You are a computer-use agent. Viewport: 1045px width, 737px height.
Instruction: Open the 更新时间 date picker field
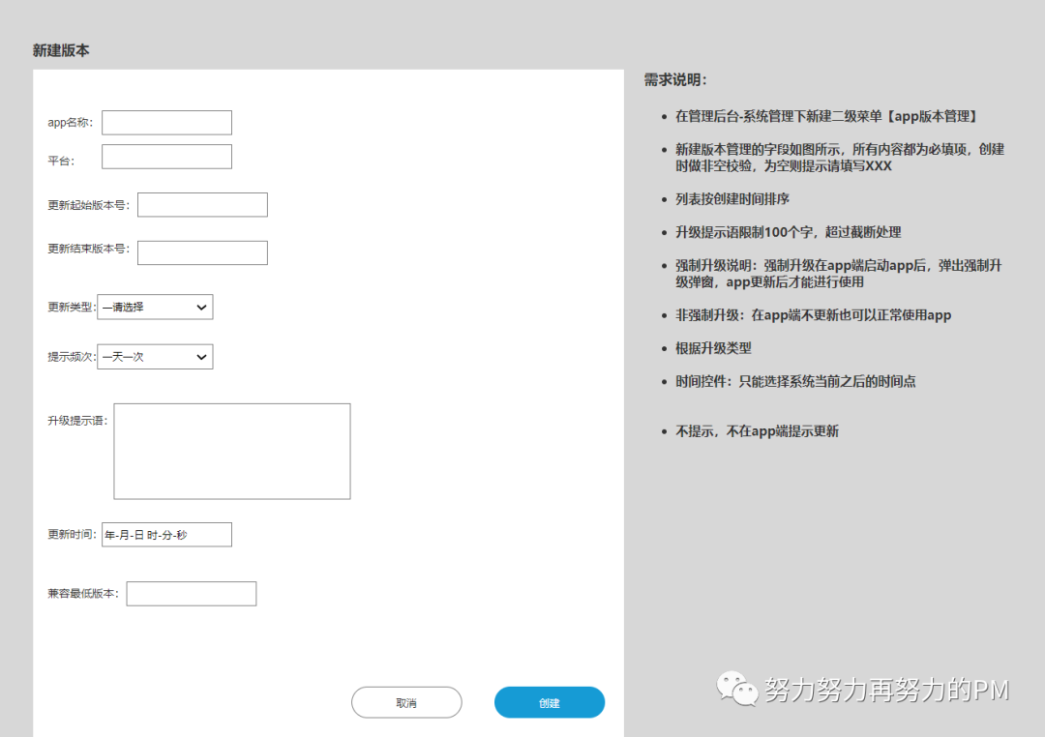(x=165, y=534)
